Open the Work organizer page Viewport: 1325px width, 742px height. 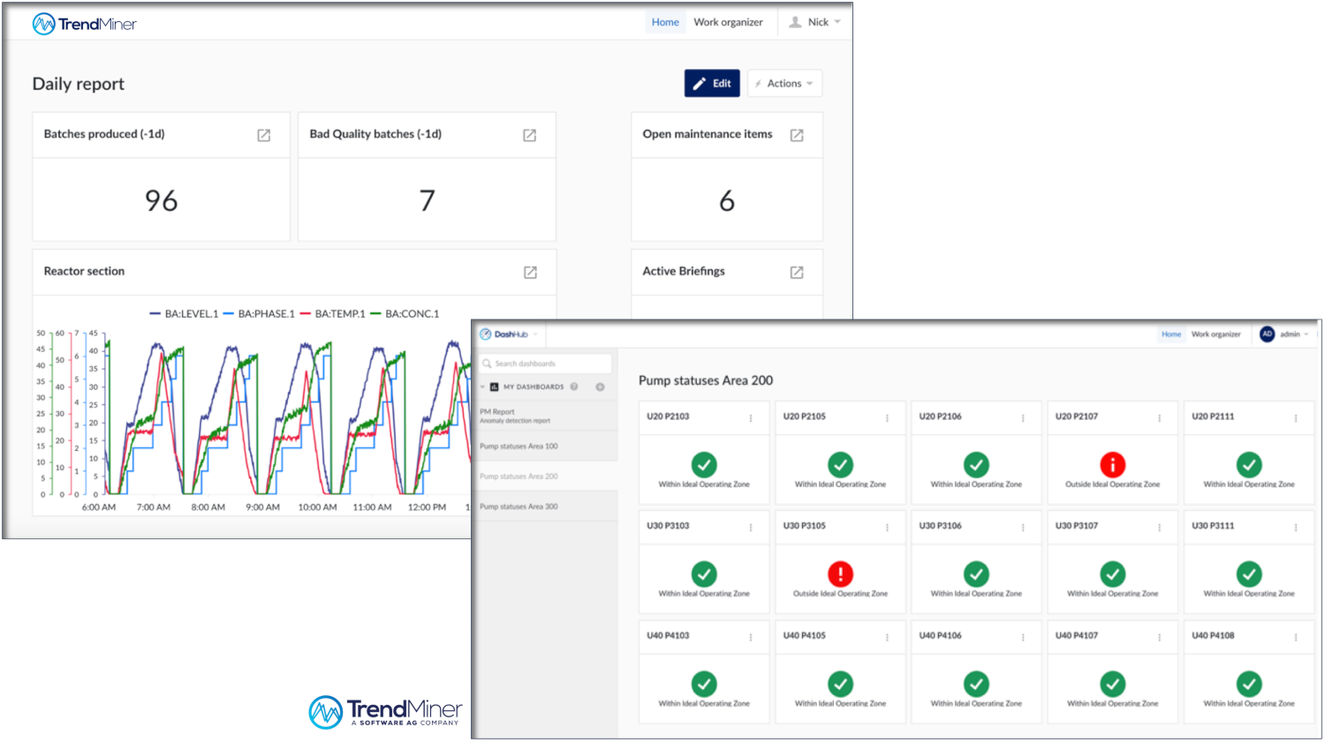(x=729, y=22)
